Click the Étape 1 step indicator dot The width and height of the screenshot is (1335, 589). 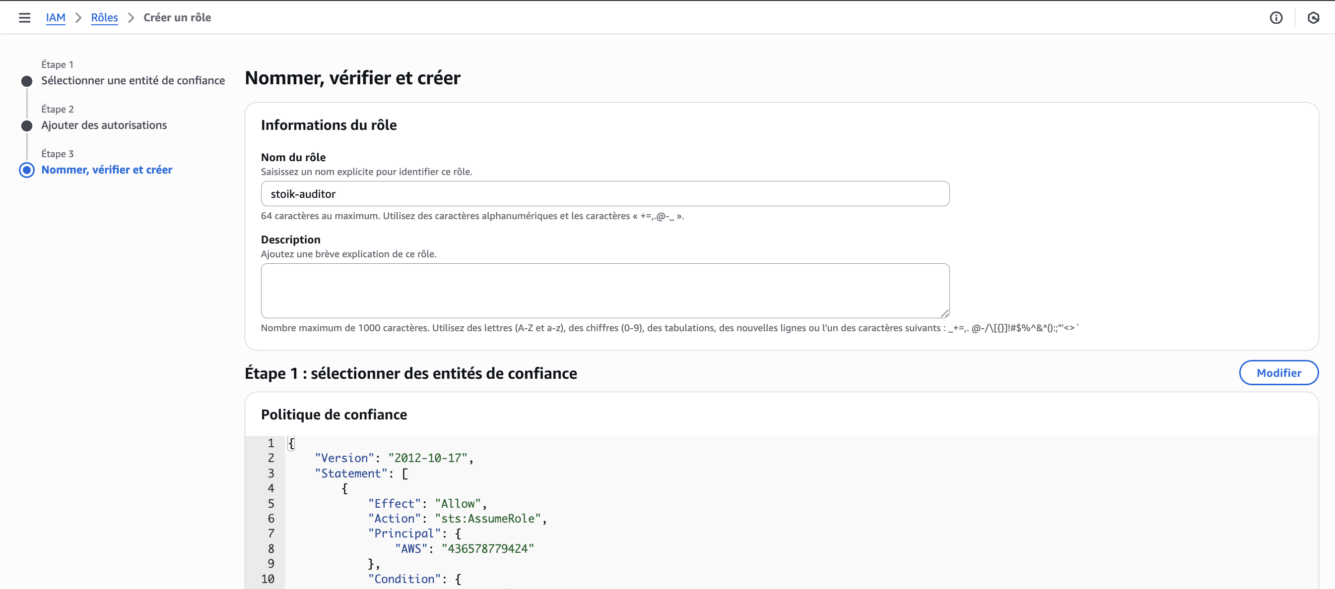pyautogui.click(x=27, y=81)
